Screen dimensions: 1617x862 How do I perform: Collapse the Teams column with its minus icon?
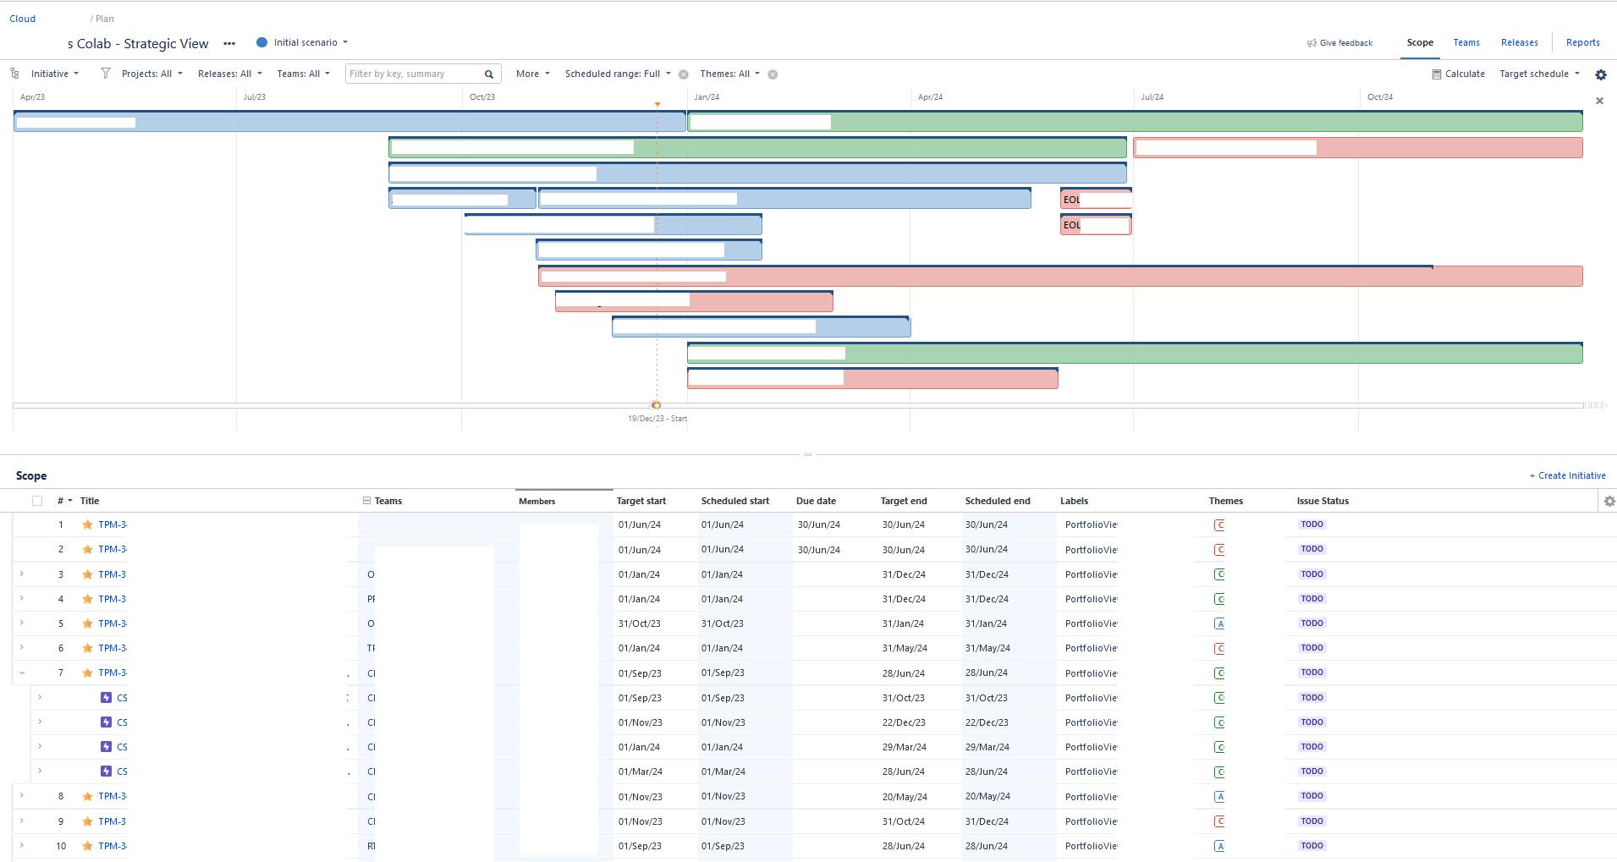pos(366,501)
